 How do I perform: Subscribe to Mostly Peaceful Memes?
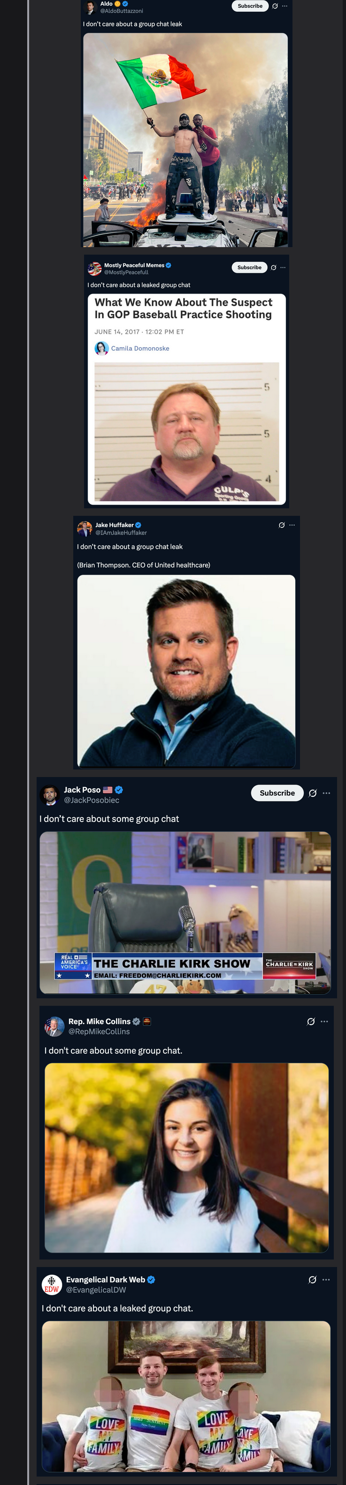click(x=249, y=267)
